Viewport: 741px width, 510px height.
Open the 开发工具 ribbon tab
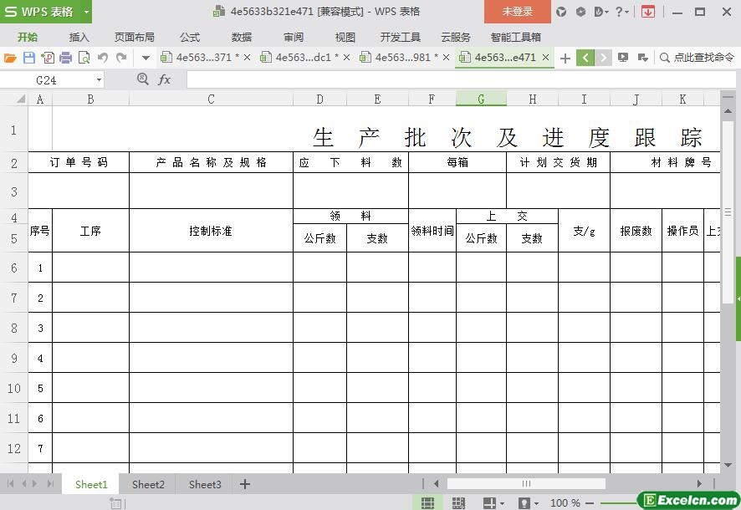[401, 38]
